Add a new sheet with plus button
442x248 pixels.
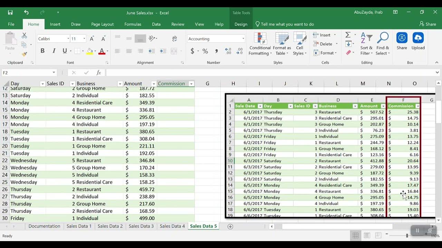click(230, 226)
